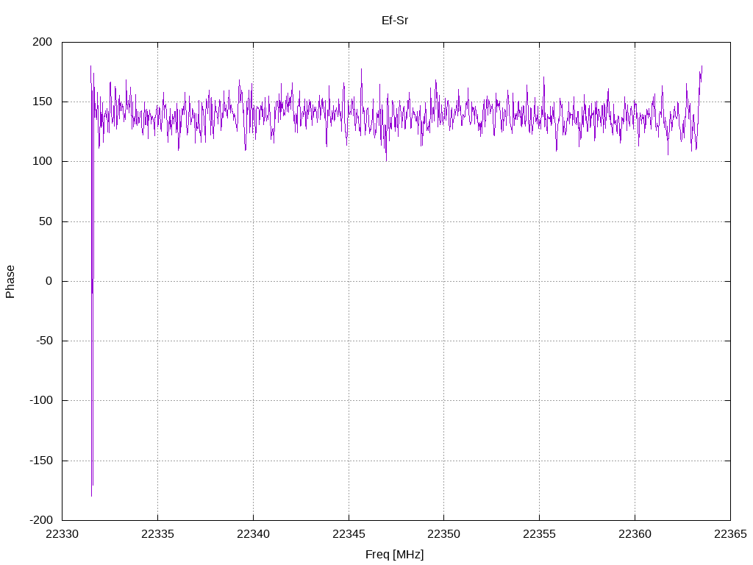The height and width of the screenshot is (565, 753).
Task: Click y-axis tick label 0
Action: 49,281
